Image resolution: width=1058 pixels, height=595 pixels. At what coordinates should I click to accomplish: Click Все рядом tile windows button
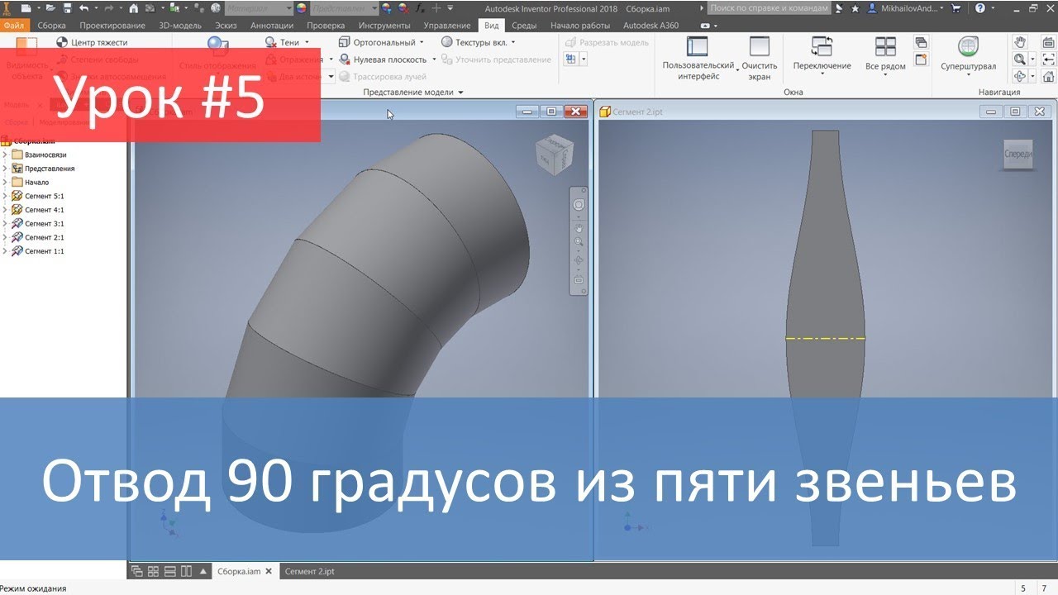click(x=885, y=55)
